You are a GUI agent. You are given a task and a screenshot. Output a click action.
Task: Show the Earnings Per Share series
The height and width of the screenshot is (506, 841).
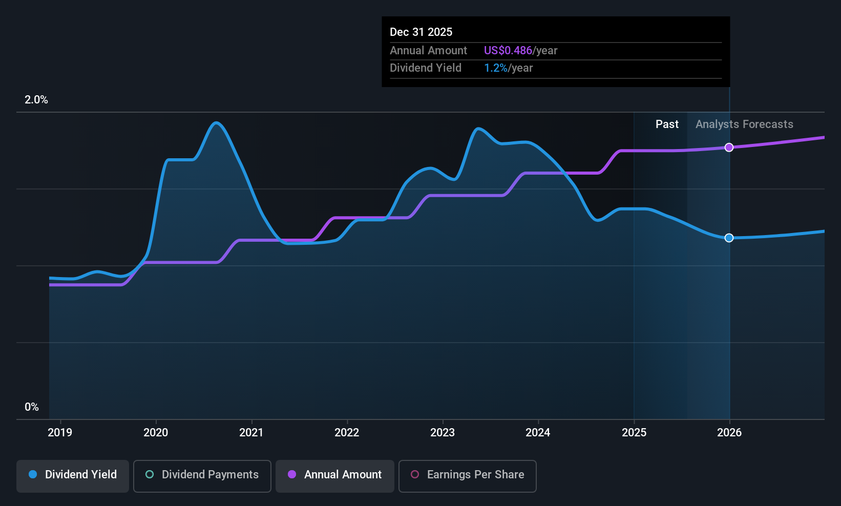[x=468, y=476]
